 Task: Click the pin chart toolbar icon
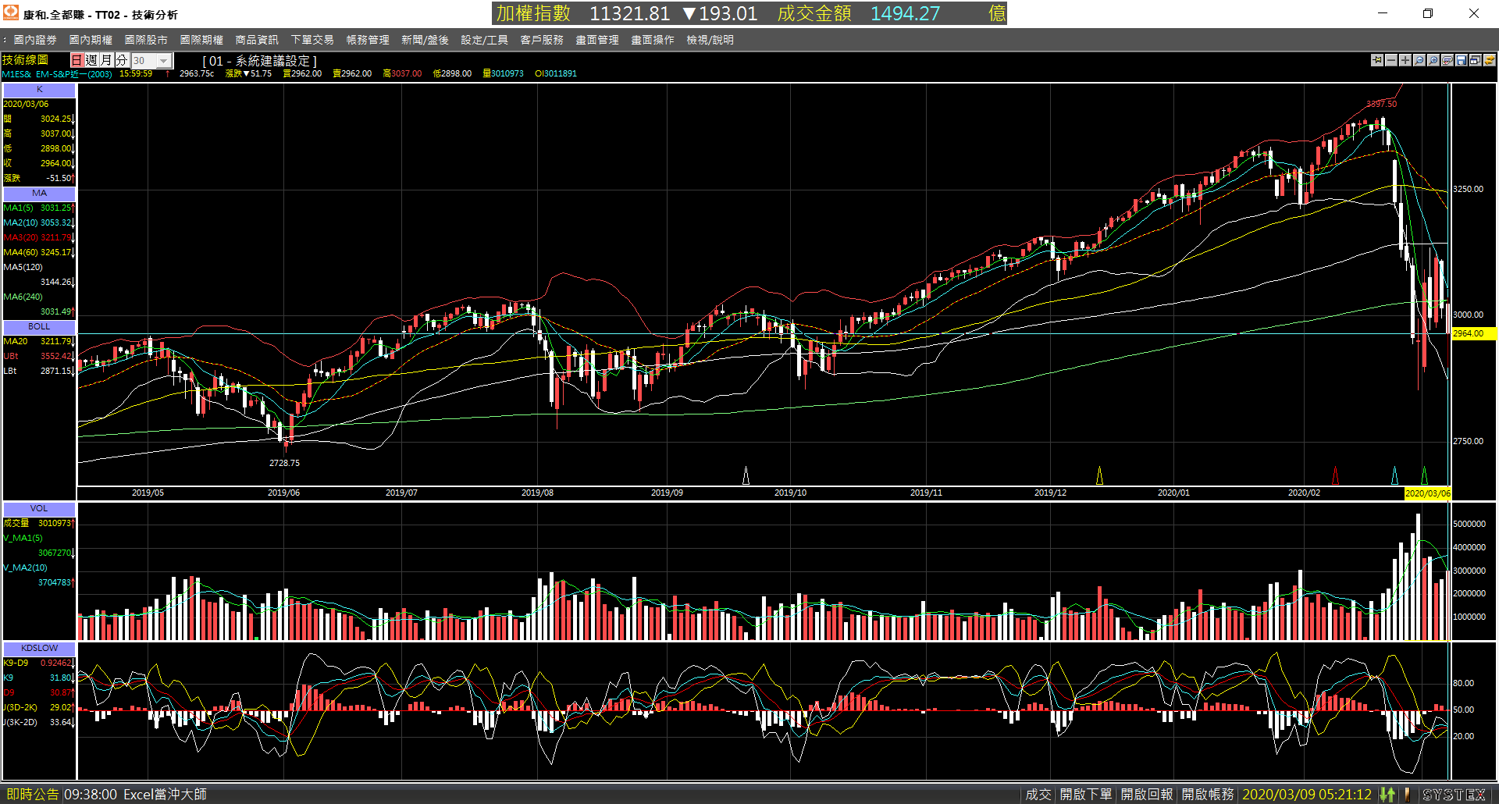click(x=1377, y=60)
